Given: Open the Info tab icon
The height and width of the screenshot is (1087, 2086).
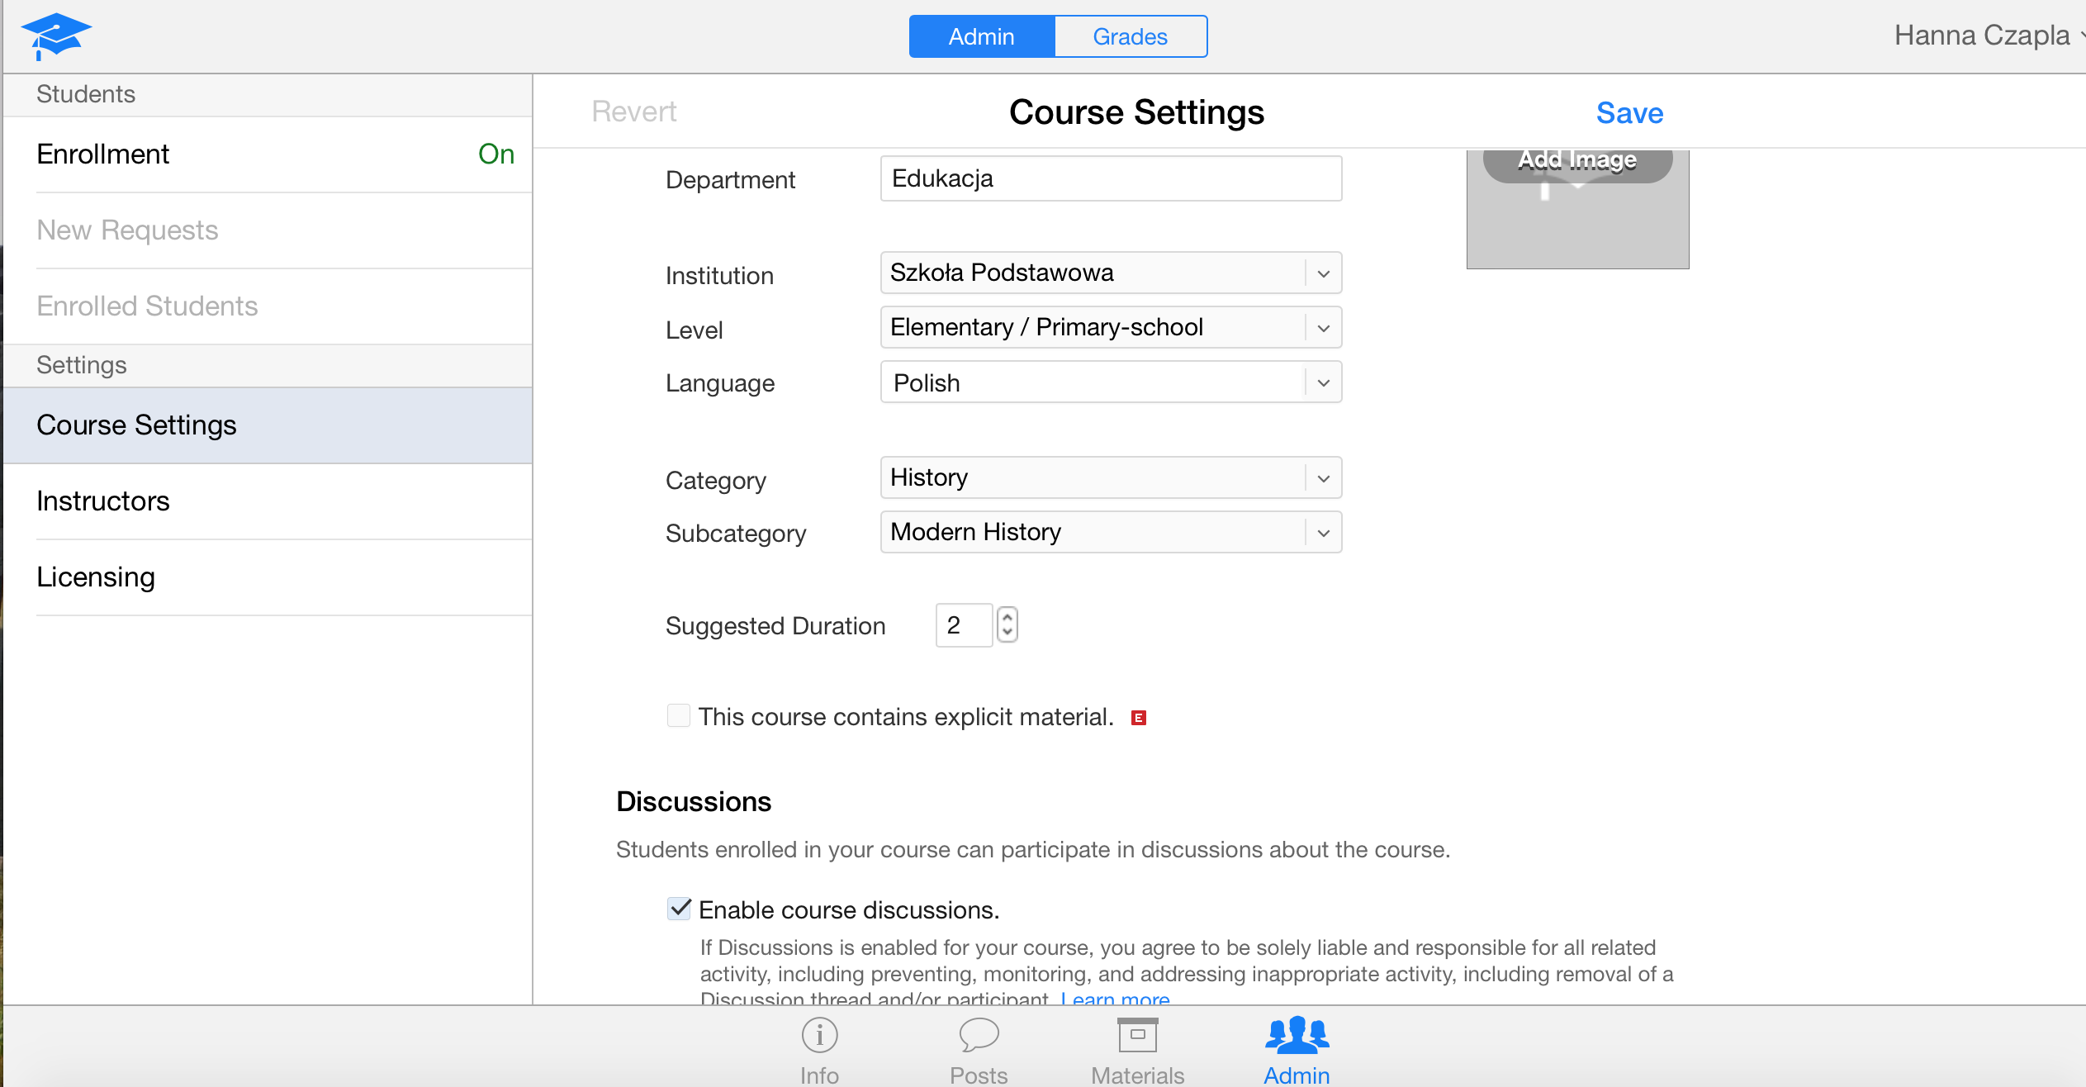Looking at the screenshot, I should pyautogui.click(x=819, y=1035).
